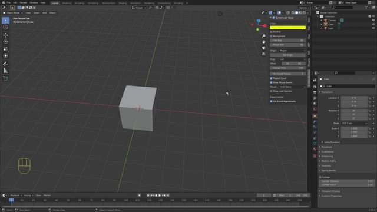Image resolution: width=377 pixels, height=212 pixels.
Task: Open the Tool properties tab icon
Action: 315,80
